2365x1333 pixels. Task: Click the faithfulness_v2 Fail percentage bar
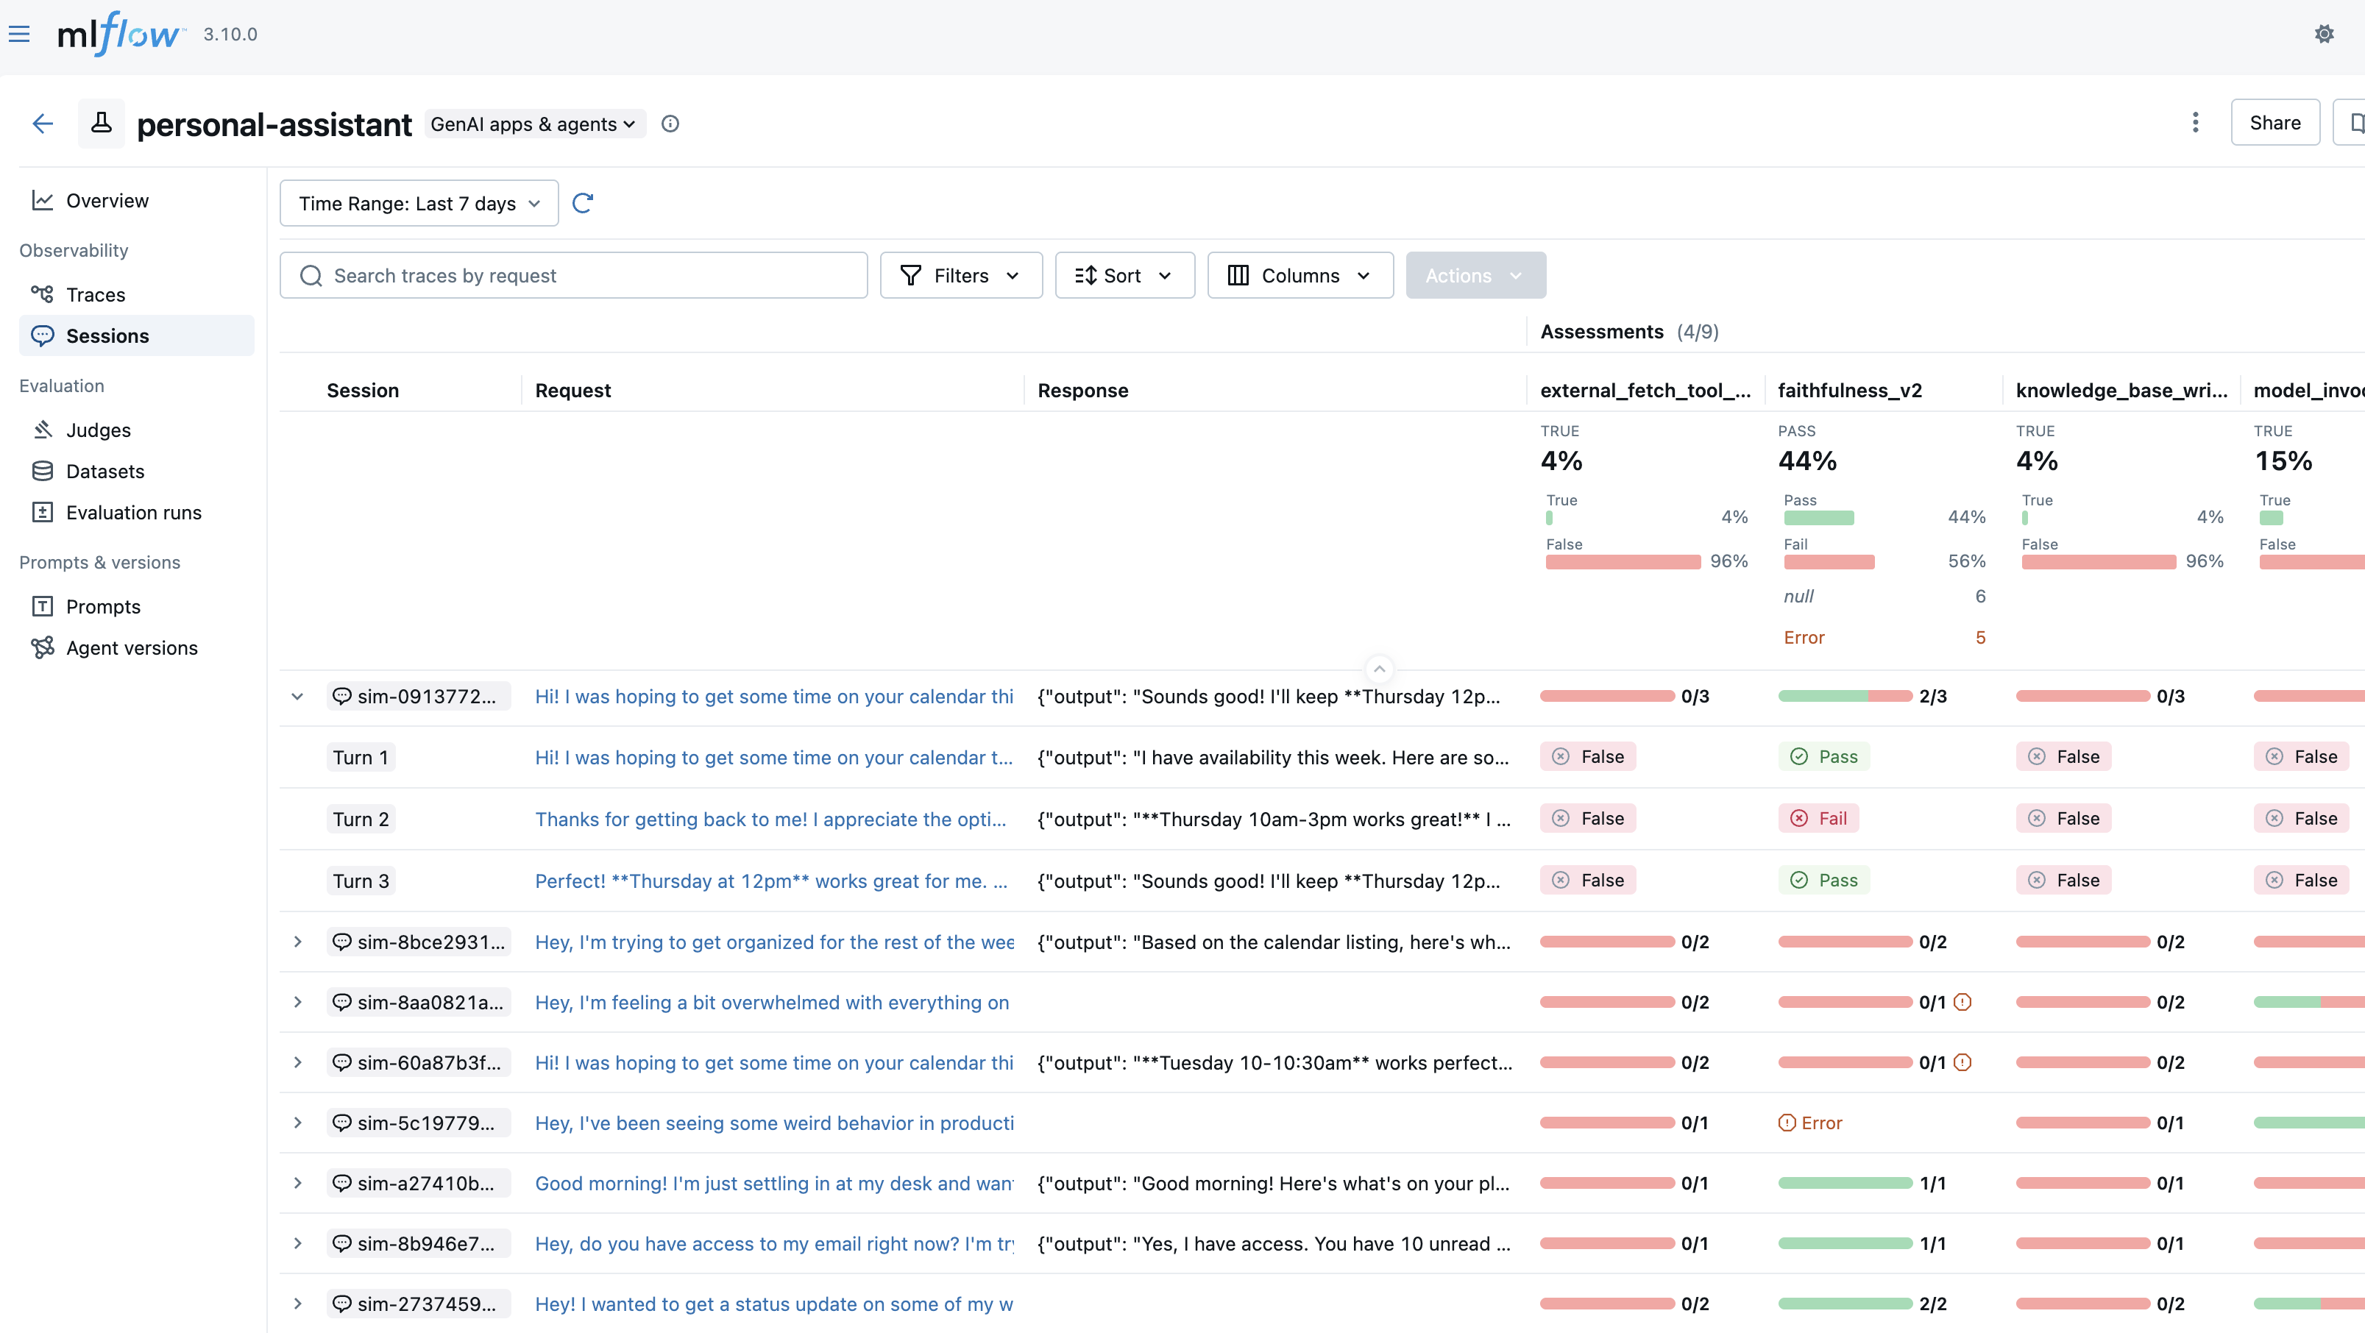[1829, 562]
